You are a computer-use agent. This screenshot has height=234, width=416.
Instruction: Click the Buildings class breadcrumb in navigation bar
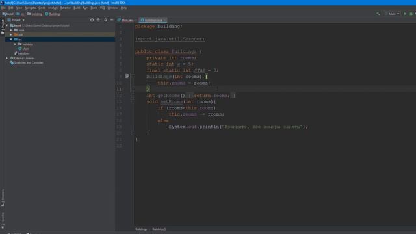(53, 14)
